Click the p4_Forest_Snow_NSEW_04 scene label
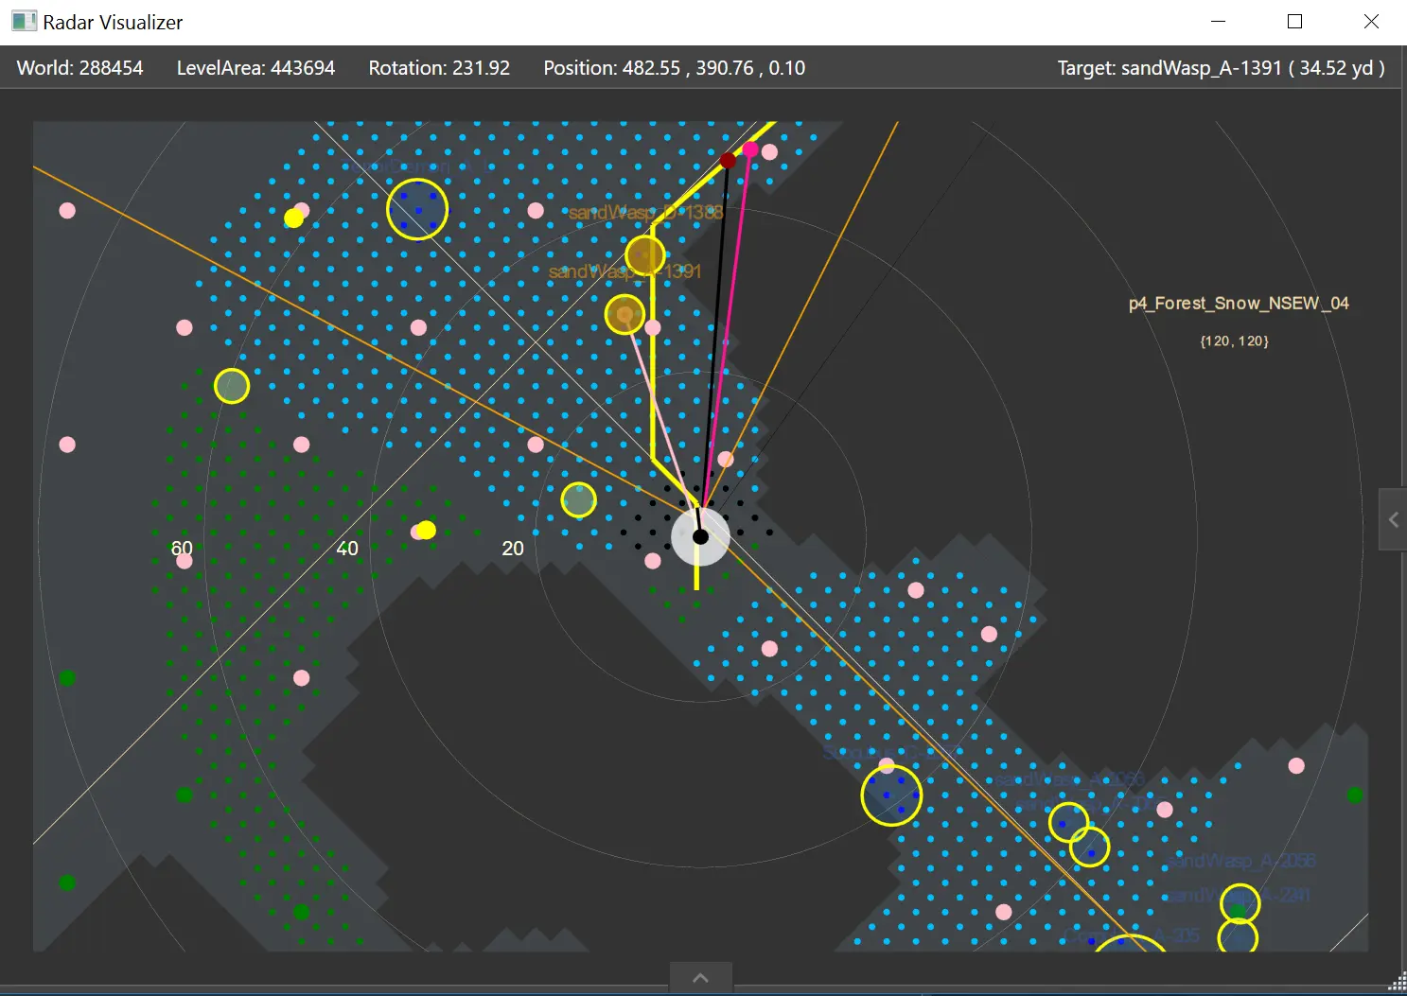The height and width of the screenshot is (996, 1407). coord(1239,303)
